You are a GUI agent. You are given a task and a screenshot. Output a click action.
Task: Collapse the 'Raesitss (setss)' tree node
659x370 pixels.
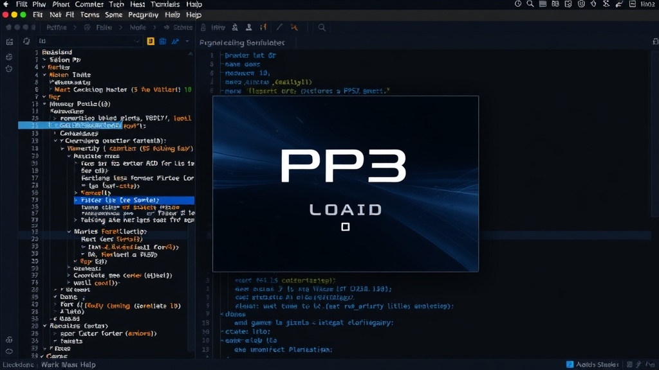(x=44, y=326)
